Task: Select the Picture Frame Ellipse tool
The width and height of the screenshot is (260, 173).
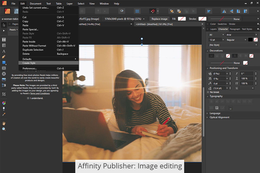Action: (x=4, y=74)
